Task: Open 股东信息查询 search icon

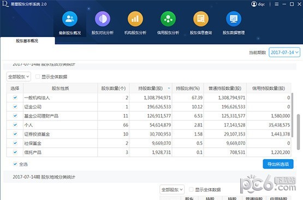Action: (201, 19)
